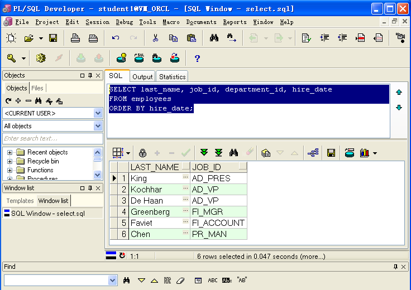Switch to the Statistics tab
The image size is (411, 290).
172,77
